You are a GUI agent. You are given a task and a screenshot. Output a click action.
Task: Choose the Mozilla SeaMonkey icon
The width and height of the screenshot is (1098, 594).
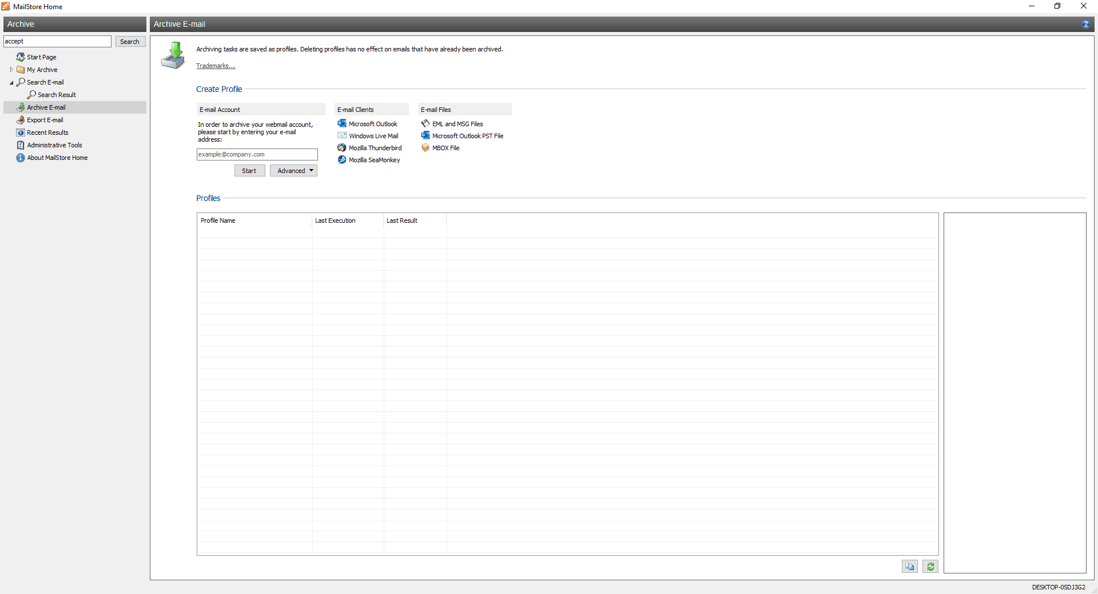(342, 160)
